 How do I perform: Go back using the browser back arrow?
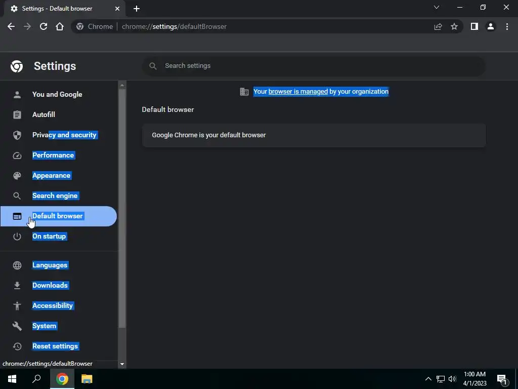11,26
